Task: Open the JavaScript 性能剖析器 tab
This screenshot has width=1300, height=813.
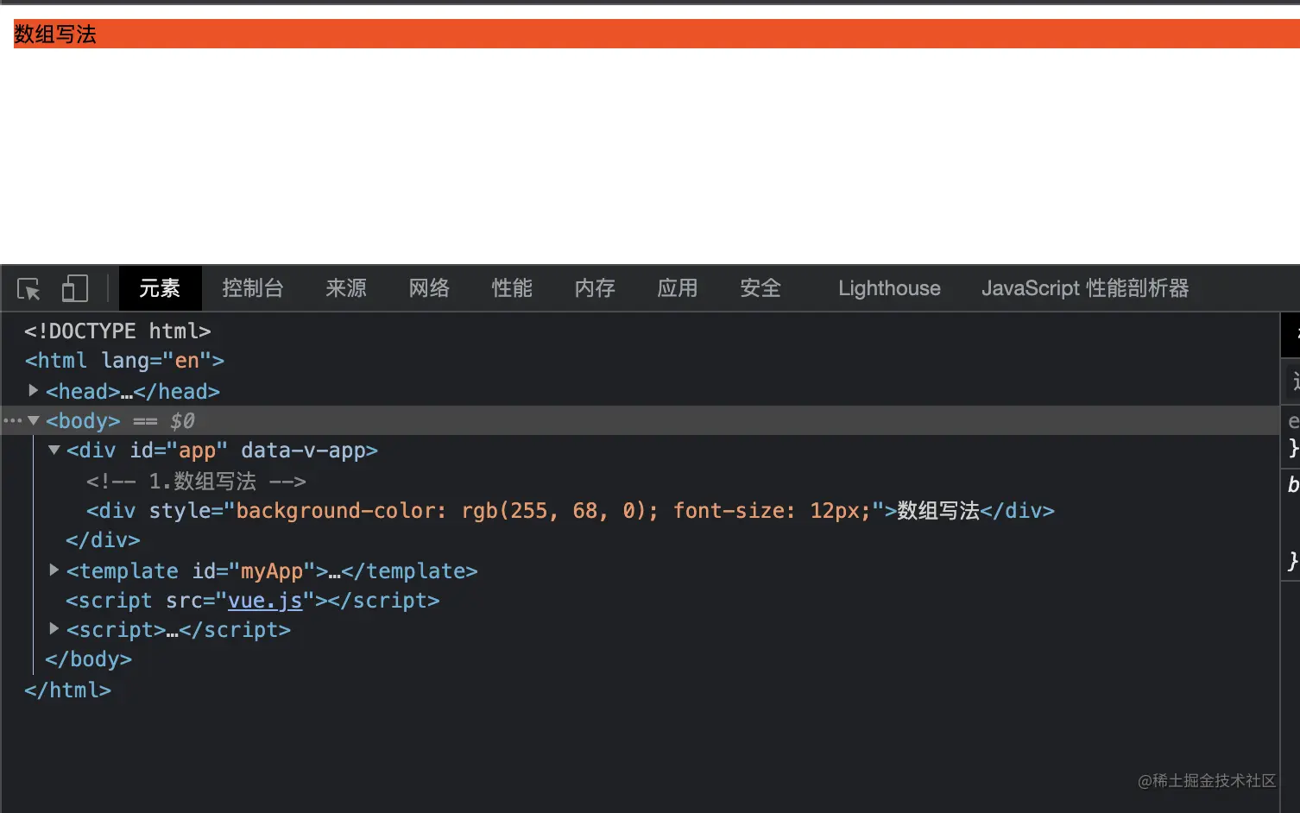Action: [1085, 288]
